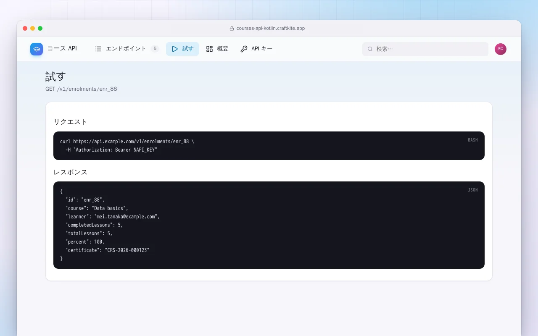Screen dimensions: 538x336
Task: Click the list icon beside エンドポイント
Action: click(98, 49)
